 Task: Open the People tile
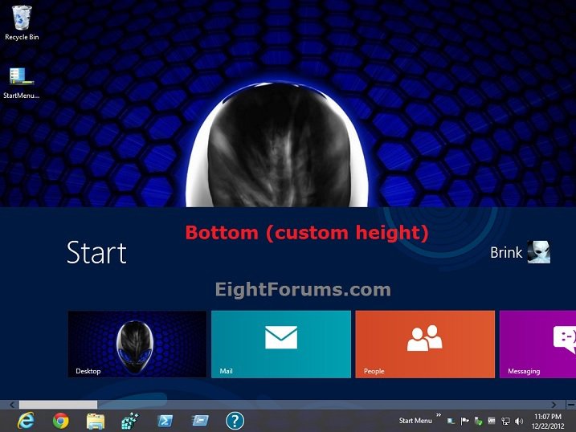coord(425,344)
